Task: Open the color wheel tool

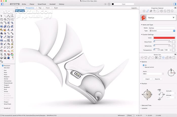Action: 12,54
